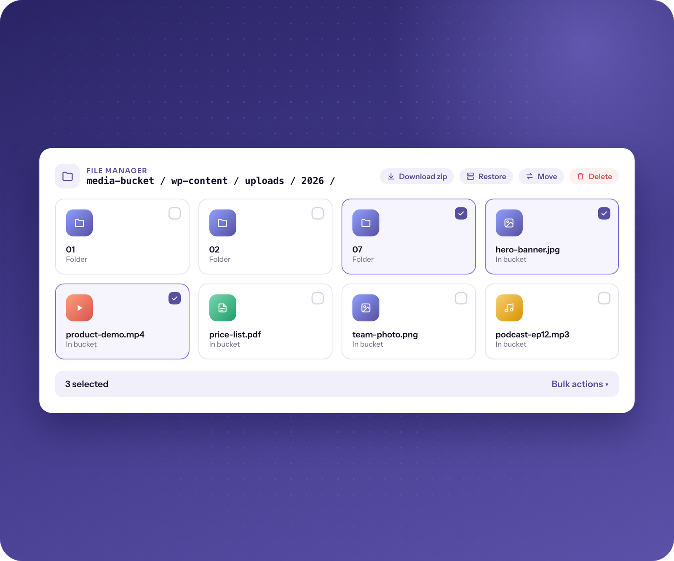Check the checkbox on folder 02
The height and width of the screenshot is (561, 674).
coord(318,213)
